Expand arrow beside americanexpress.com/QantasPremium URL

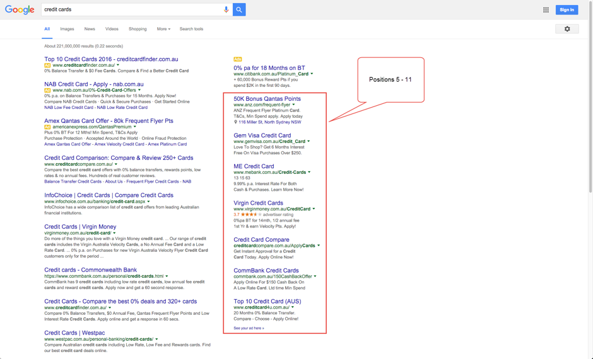pyautogui.click(x=134, y=127)
